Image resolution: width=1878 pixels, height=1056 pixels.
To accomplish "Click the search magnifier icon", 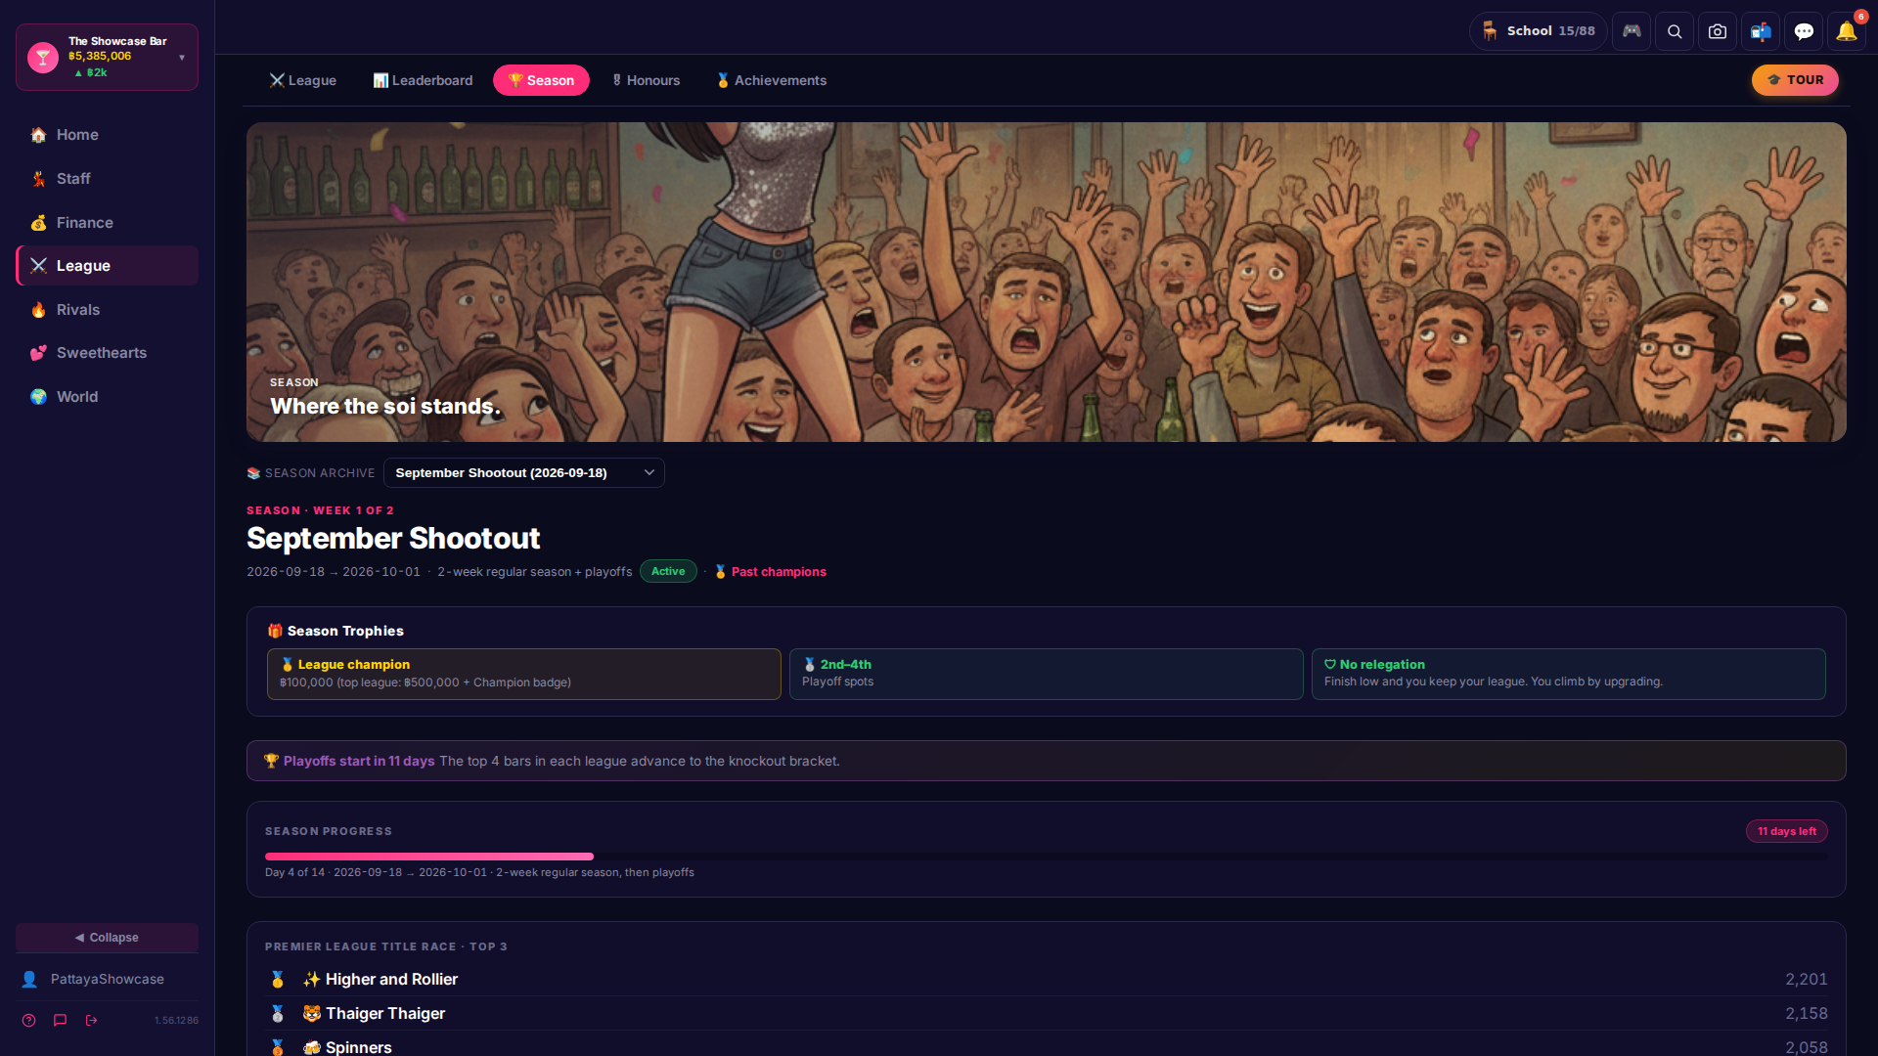I will tap(1675, 31).
